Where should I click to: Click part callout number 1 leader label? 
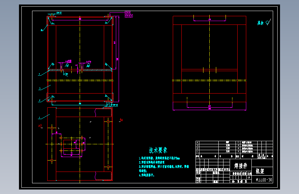[x=39, y=118]
